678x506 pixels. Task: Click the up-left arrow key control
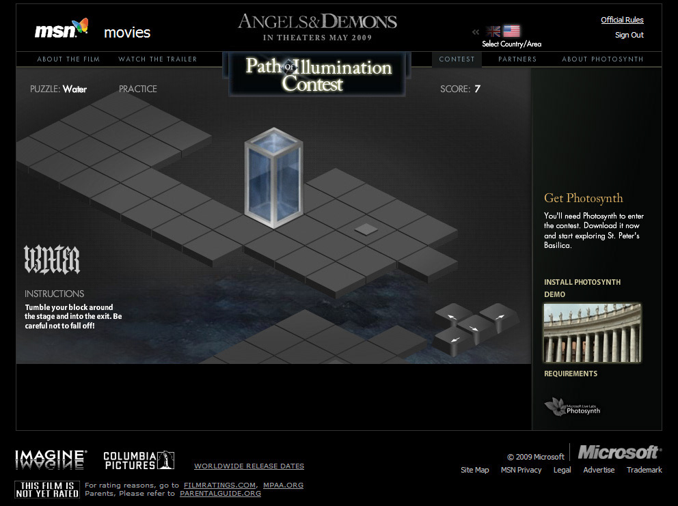tap(452, 315)
